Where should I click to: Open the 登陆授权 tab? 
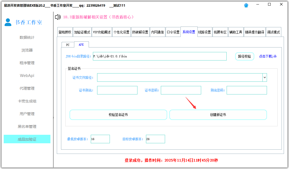coord(65,32)
